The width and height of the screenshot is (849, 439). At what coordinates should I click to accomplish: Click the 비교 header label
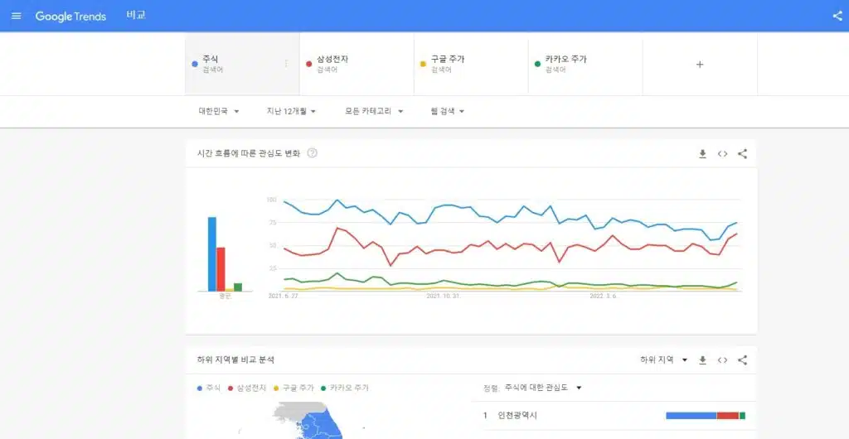(x=136, y=15)
